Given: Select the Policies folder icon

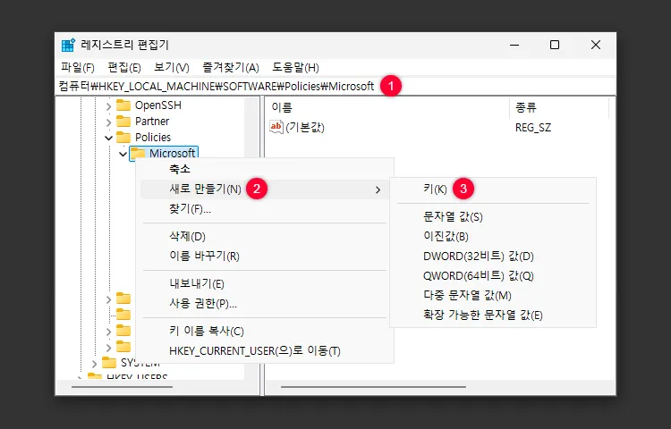Looking at the screenshot, I should (123, 137).
